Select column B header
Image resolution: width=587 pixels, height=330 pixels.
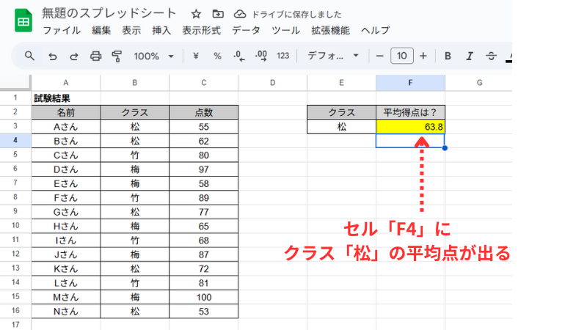coord(135,83)
